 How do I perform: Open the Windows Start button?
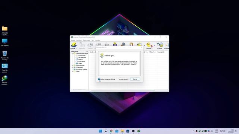[100, 131]
